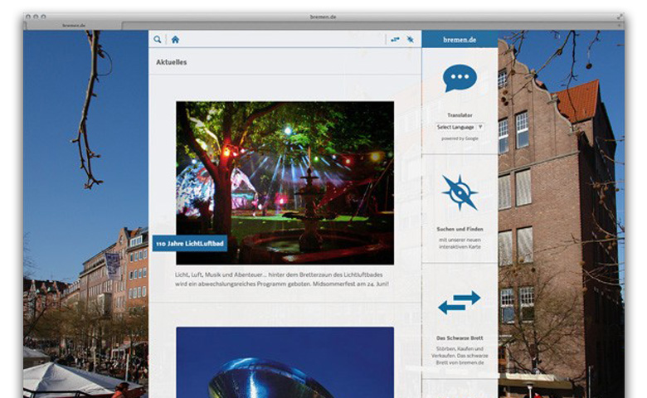Screen dimensions: 647x398
Task: Open the LichtLuftbad night photo thumbnail
Action: [285, 183]
